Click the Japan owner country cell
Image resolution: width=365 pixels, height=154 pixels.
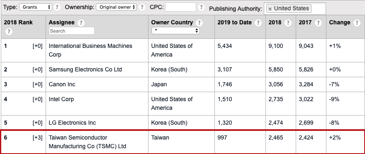(159, 84)
